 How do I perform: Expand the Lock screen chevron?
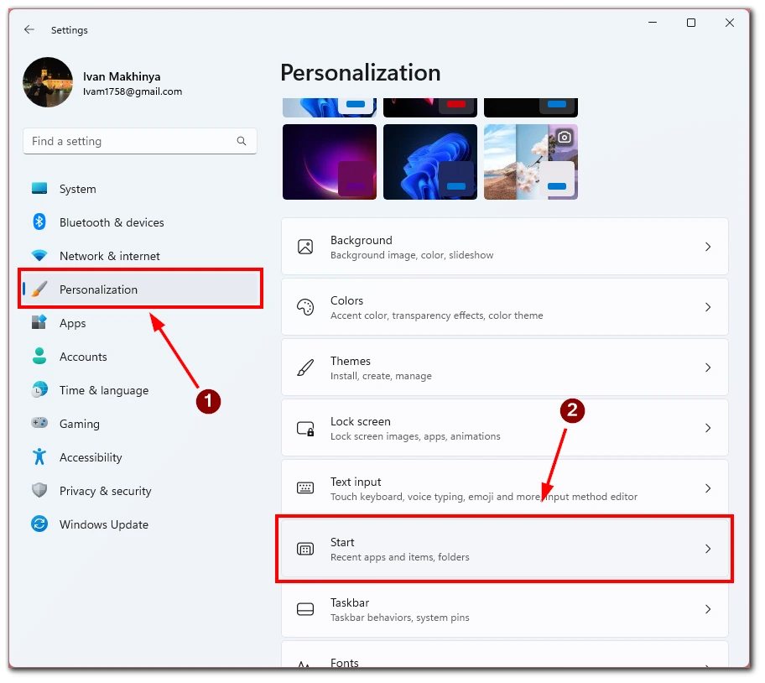[708, 428]
